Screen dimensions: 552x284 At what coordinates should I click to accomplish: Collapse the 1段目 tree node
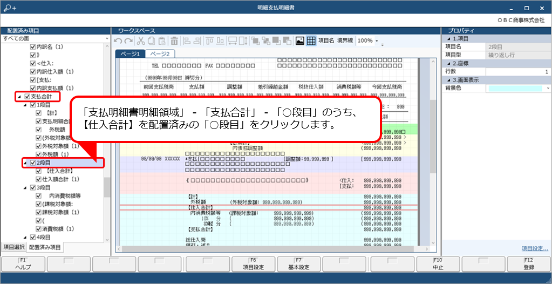25,105
